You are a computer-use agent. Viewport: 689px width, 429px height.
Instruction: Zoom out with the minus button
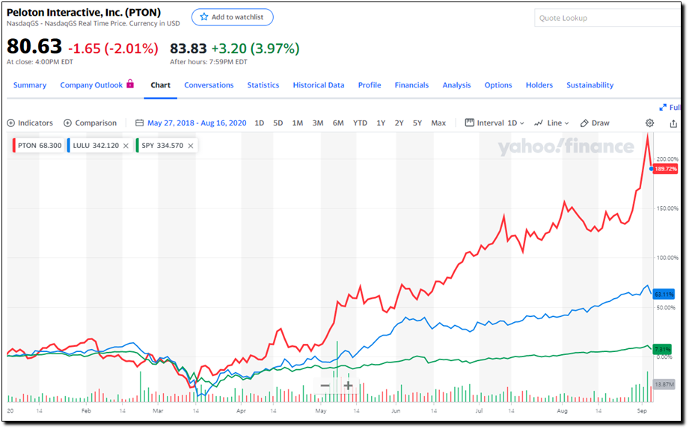click(x=325, y=386)
